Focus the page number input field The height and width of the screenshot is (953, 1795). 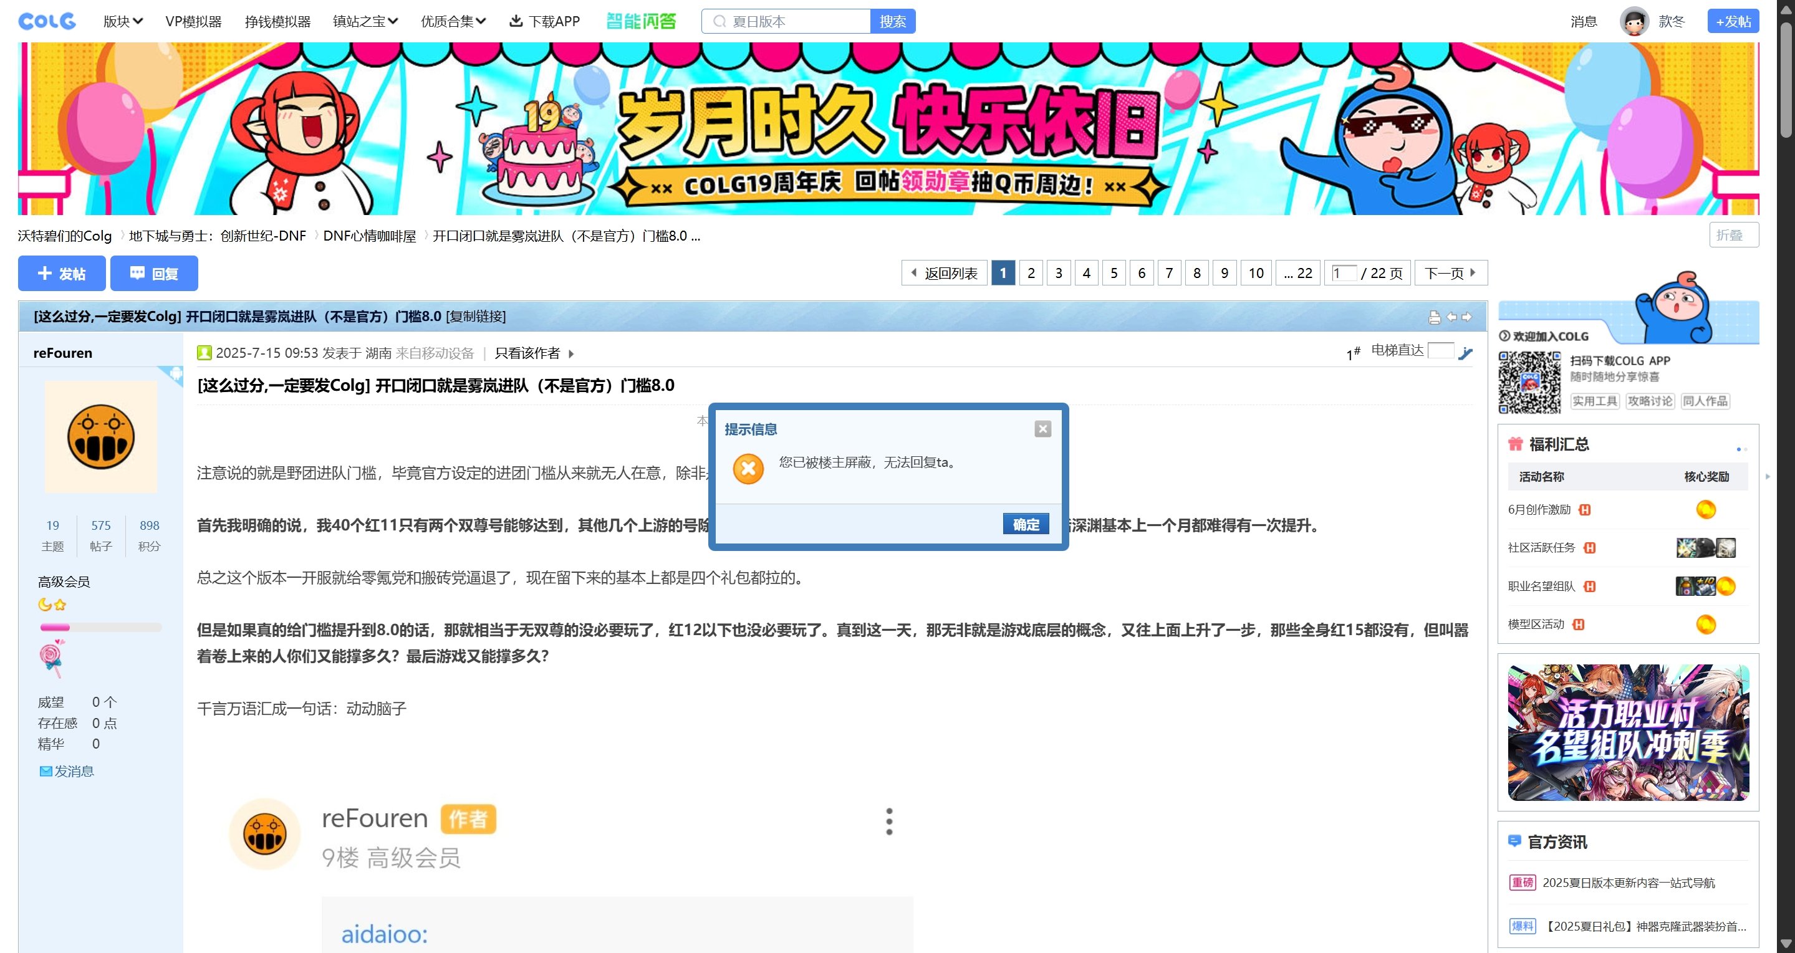pos(1344,273)
